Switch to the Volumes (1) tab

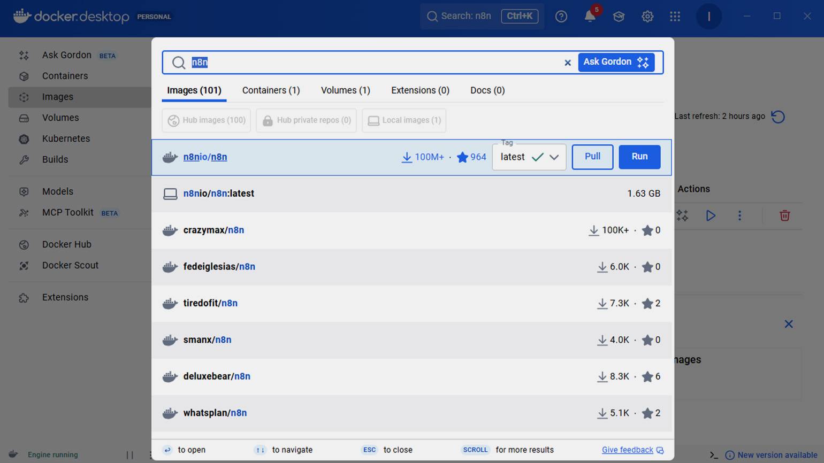[x=345, y=90]
